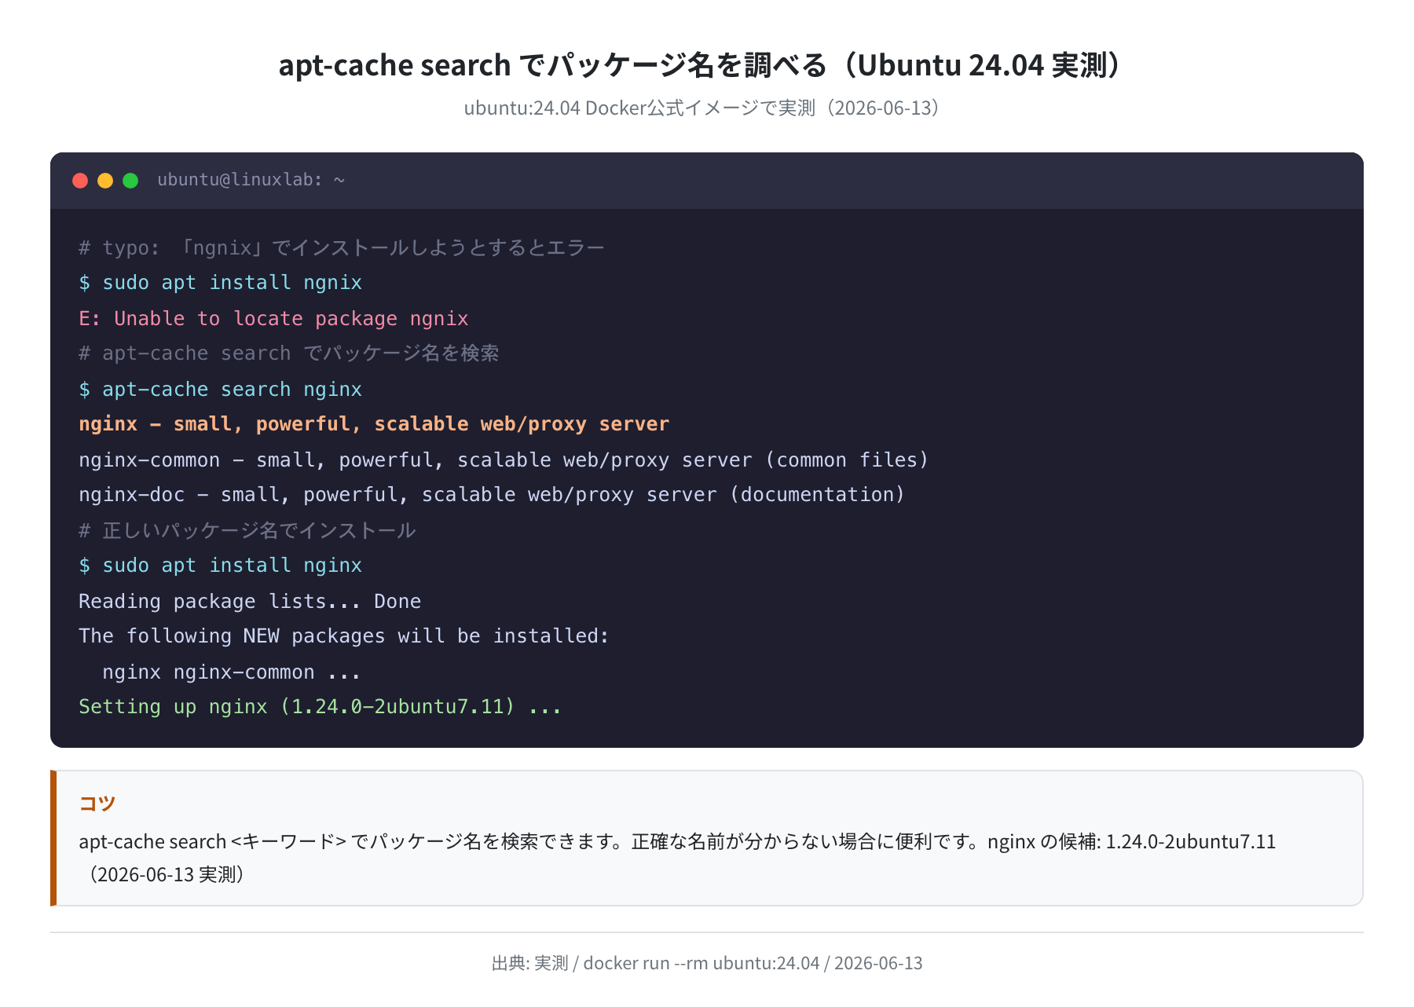Click the error 'E: Unable to locate package ngnix'
The image size is (1414, 1007).
[x=273, y=319]
